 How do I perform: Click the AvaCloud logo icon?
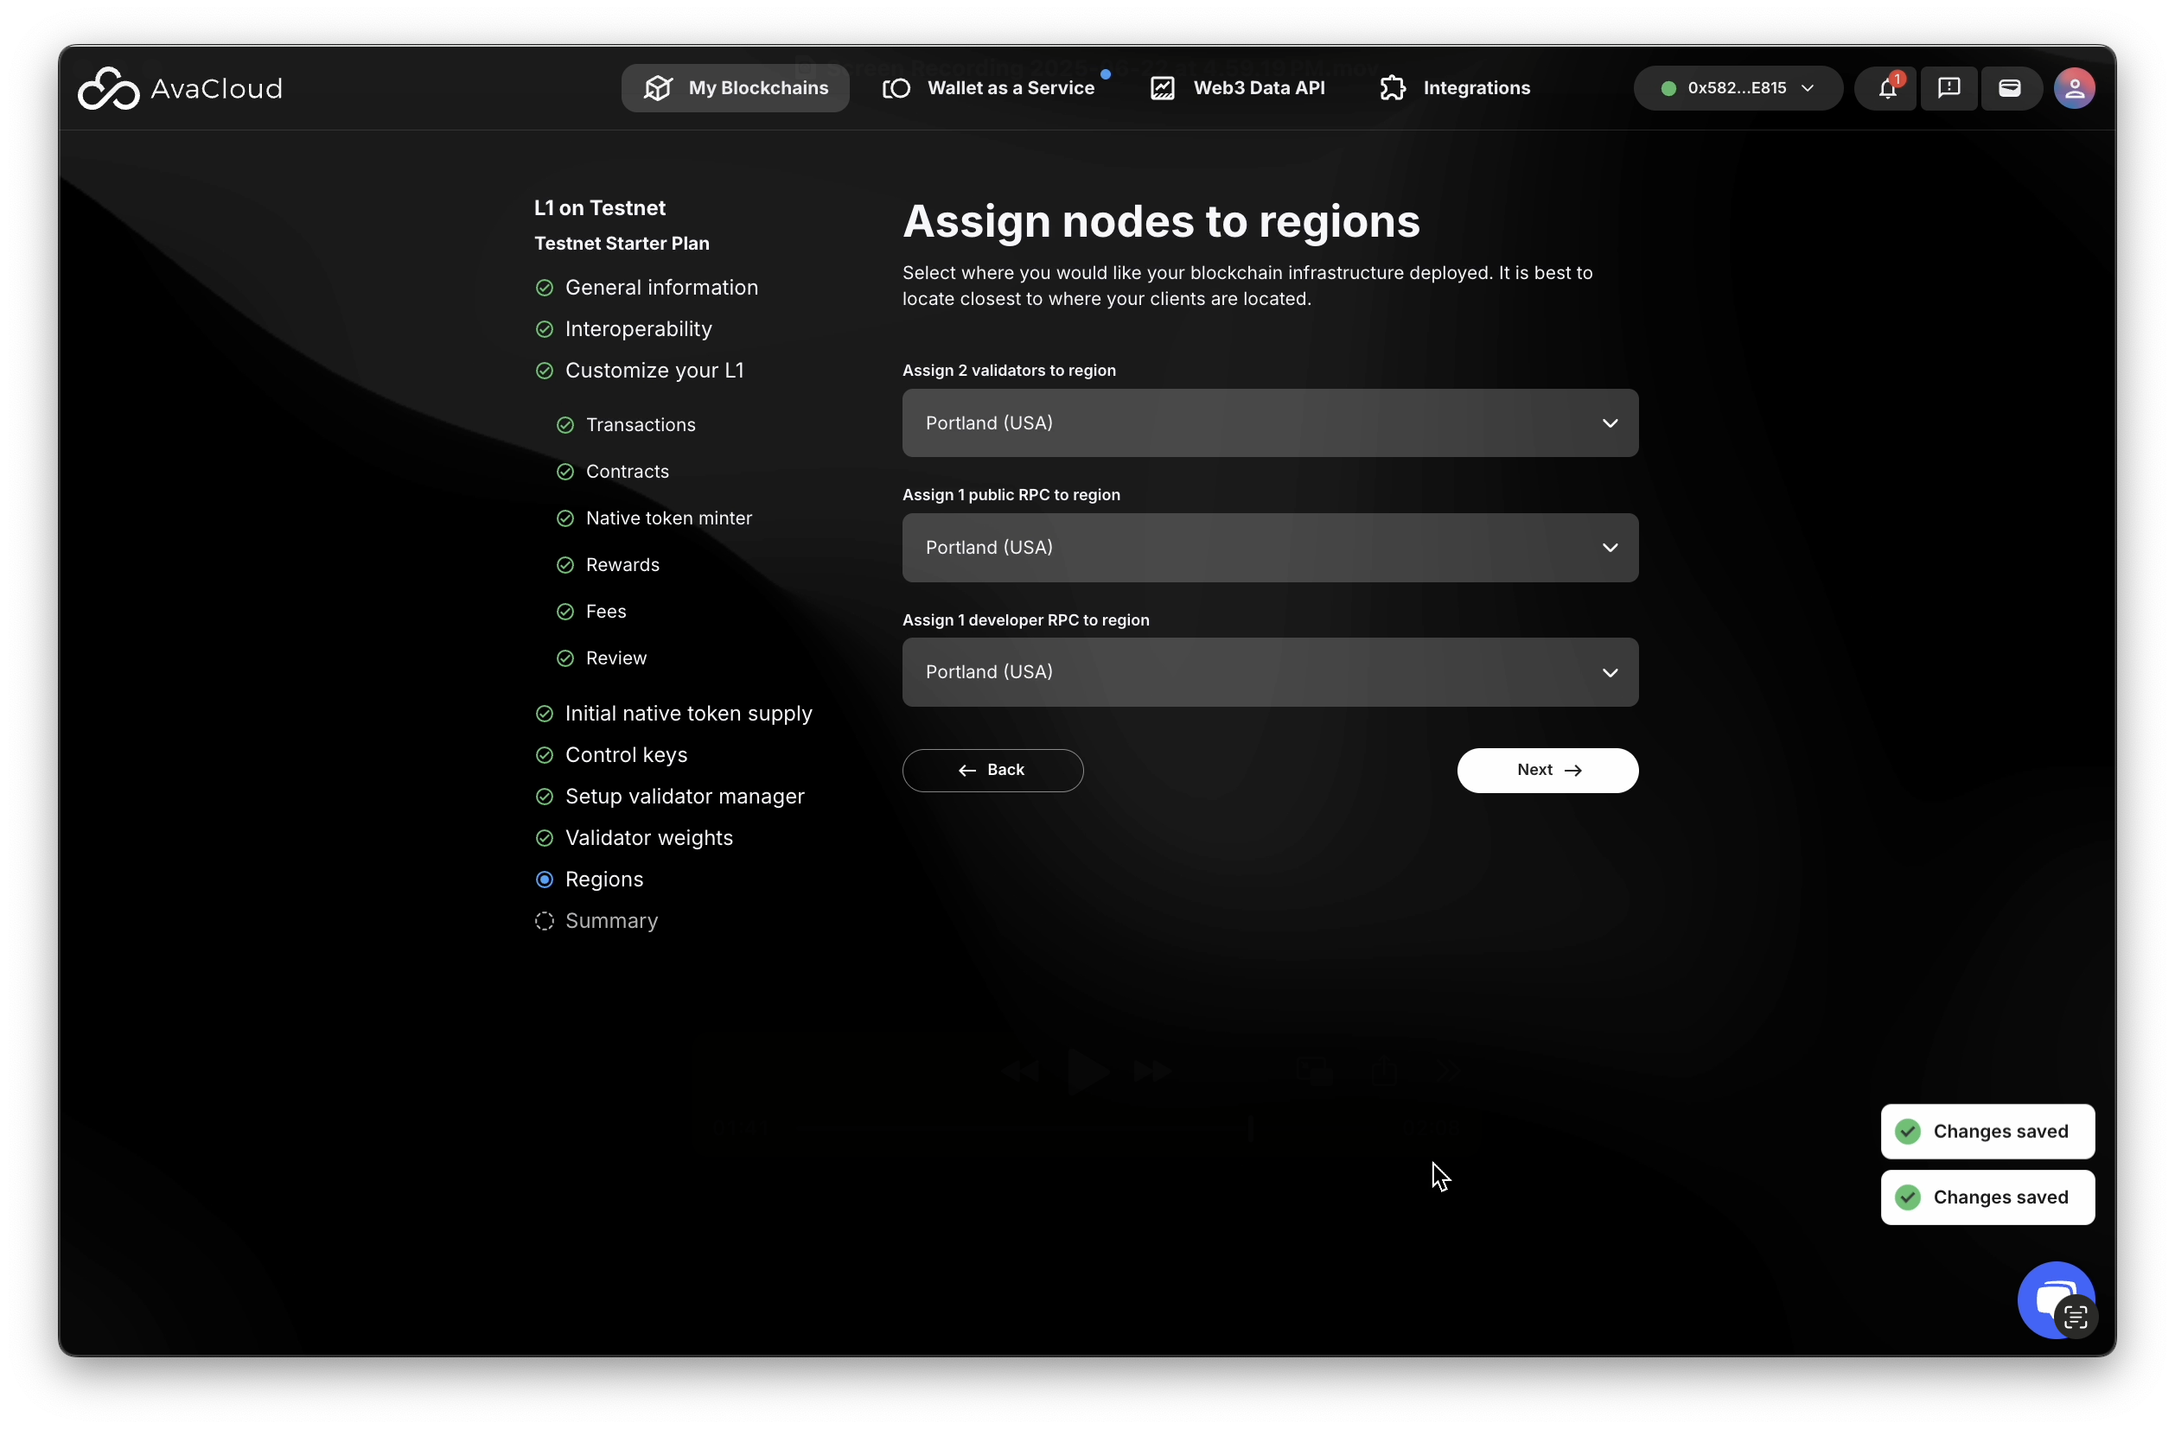108,89
